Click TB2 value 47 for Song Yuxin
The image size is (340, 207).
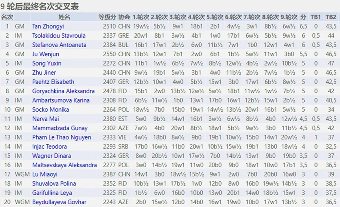tap(331, 63)
